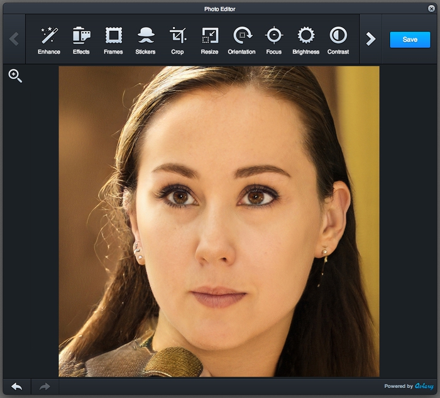Select the Crop tool

178,40
